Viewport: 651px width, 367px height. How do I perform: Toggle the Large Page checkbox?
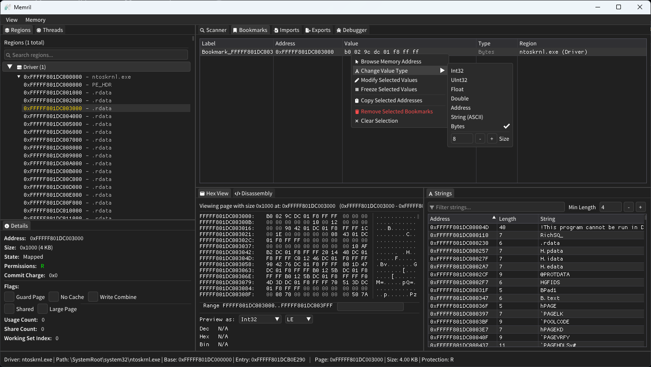tap(43, 309)
